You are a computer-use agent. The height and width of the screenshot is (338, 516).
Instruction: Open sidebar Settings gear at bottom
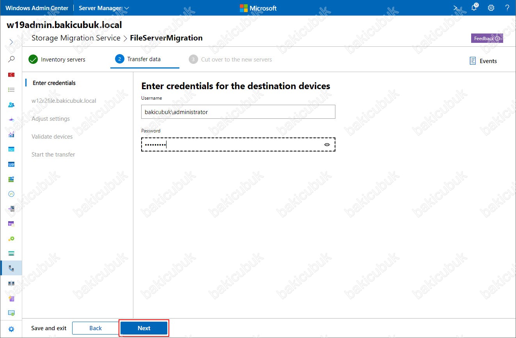point(11,329)
